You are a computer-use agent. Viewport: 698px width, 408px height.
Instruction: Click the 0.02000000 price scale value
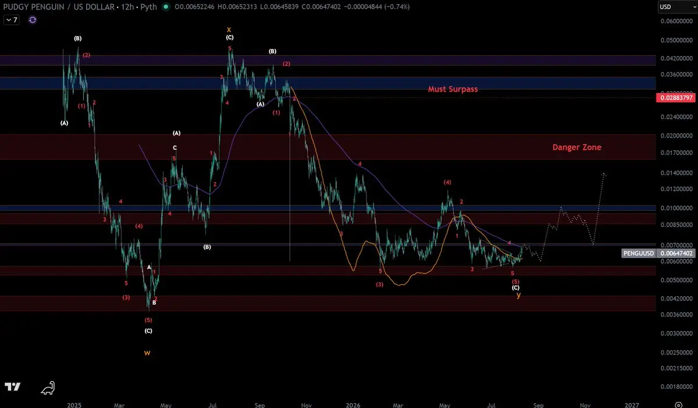pyautogui.click(x=676, y=136)
